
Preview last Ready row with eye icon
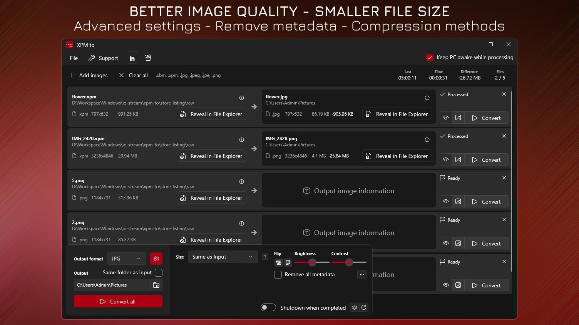pos(446,285)
